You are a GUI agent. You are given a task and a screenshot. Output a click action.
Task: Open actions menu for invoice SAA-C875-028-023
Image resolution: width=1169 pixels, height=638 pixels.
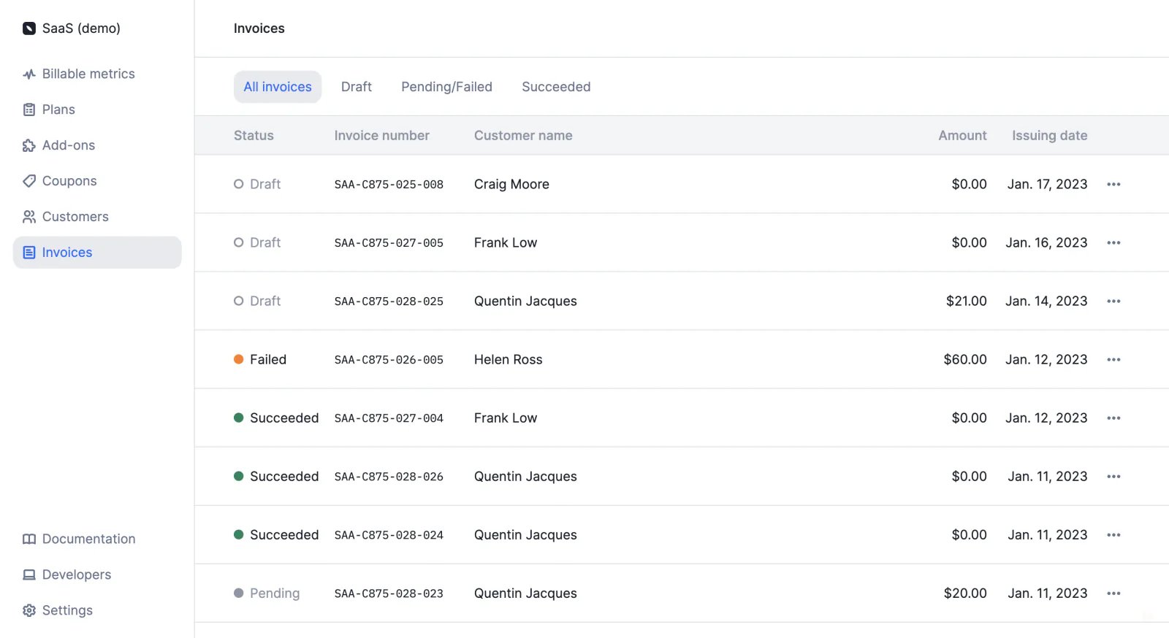point(1113,593)
